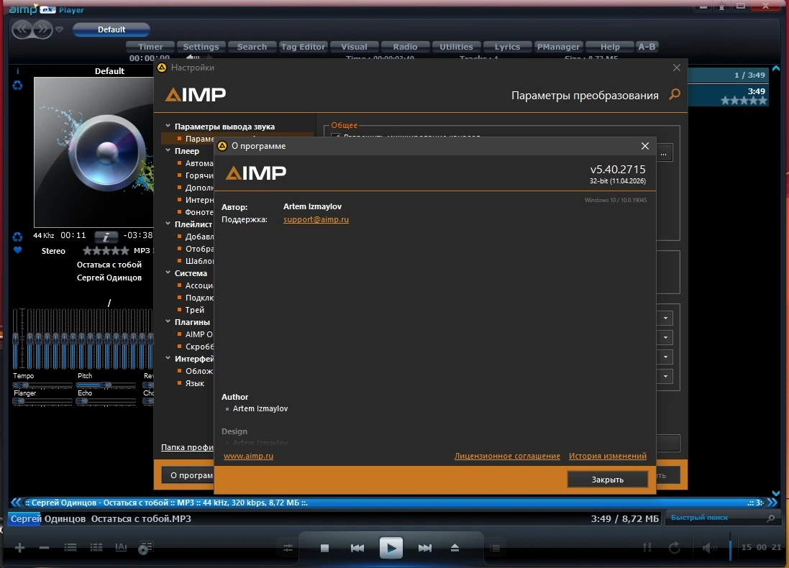
Task: Click the five-star rating under album art
Action: click(x=106, y=250)
